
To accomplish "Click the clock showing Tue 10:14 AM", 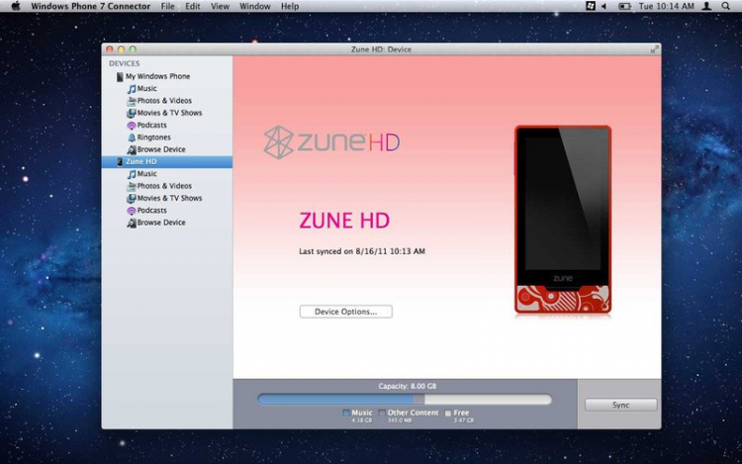I will 666,6.
